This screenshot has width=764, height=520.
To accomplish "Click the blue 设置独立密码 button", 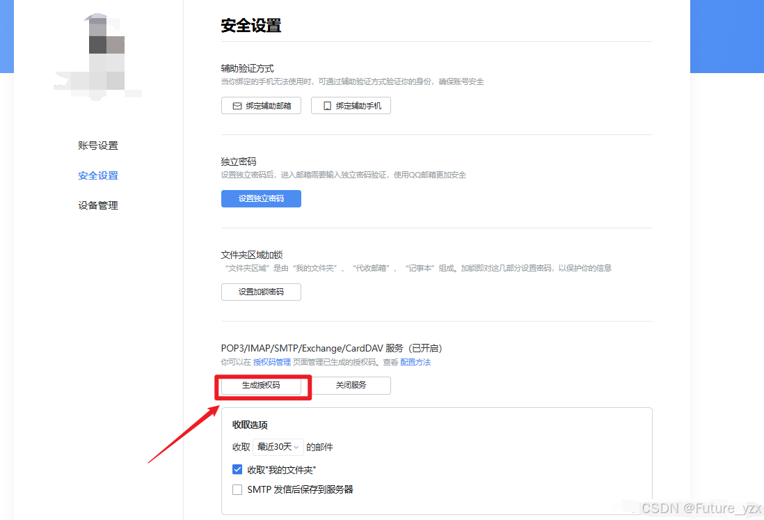I will [261, 198].
